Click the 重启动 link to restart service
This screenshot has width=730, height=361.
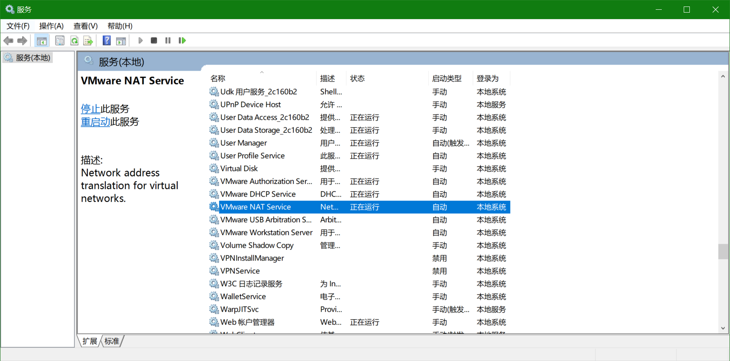pos(95,122)
